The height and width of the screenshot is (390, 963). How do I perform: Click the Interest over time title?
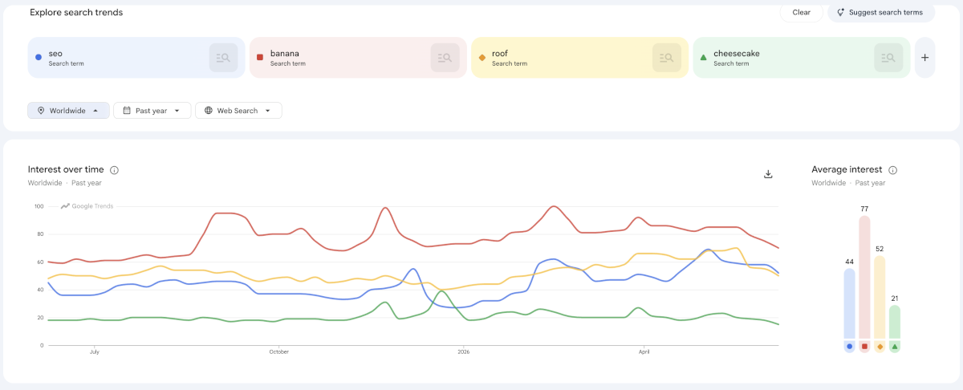66,169
